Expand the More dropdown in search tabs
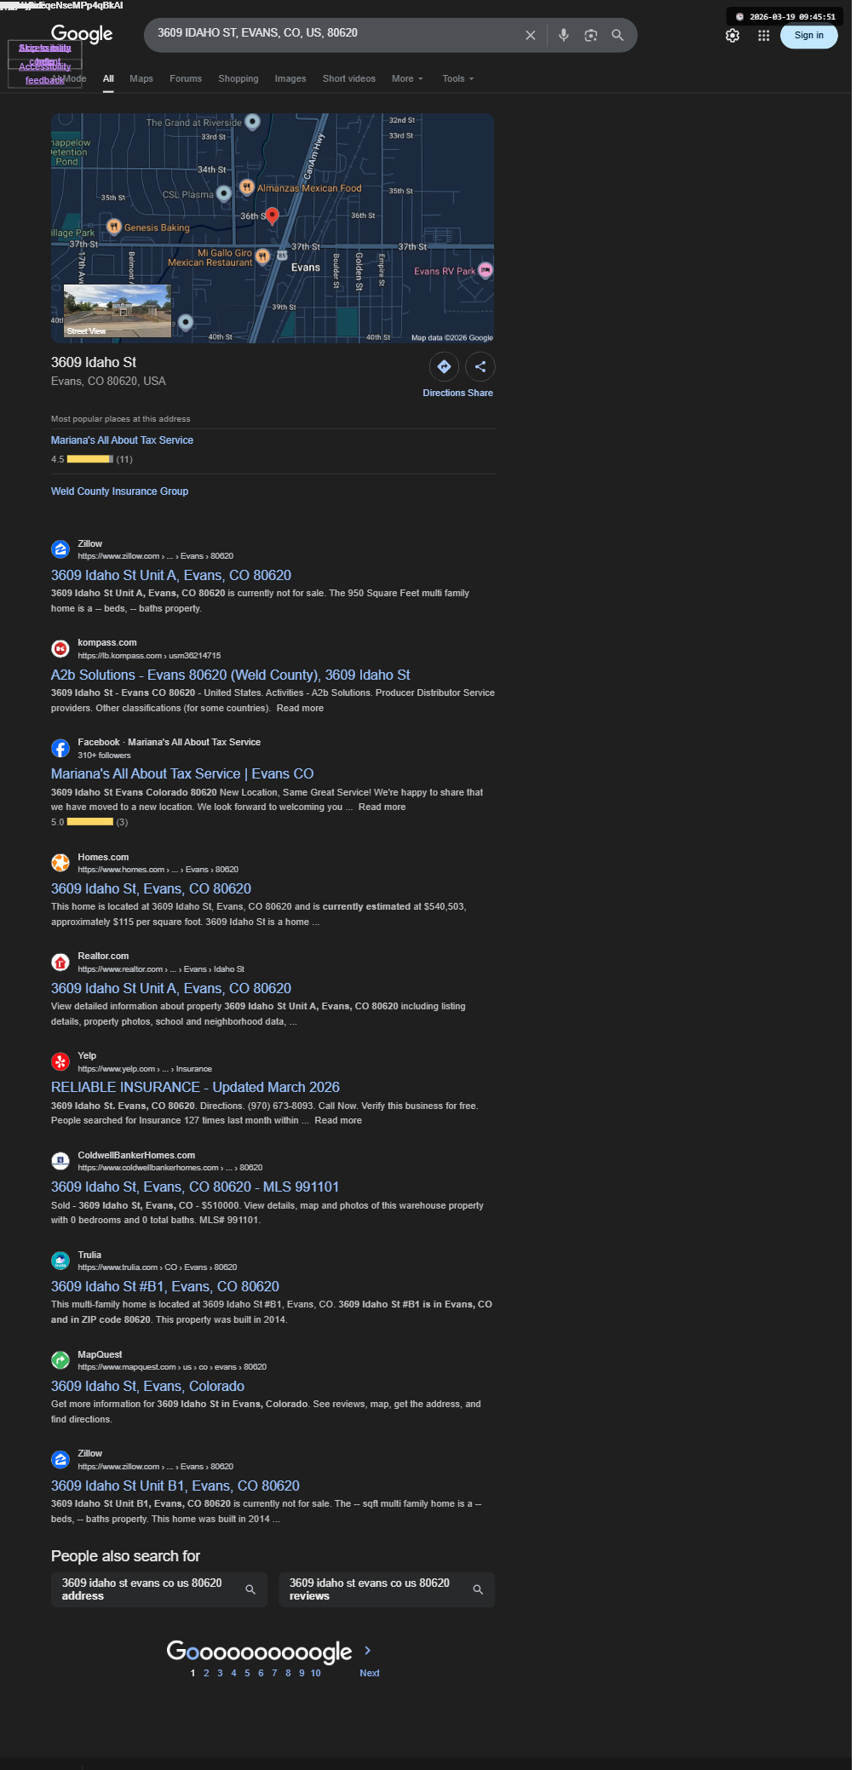The height and width of the screenshot is (1770, 862). (x=407, y=78)
